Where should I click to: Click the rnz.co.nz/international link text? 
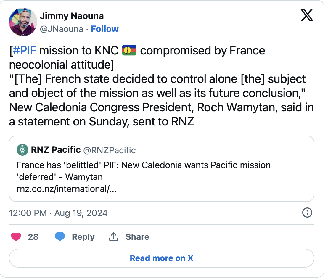tap(66, 189)
